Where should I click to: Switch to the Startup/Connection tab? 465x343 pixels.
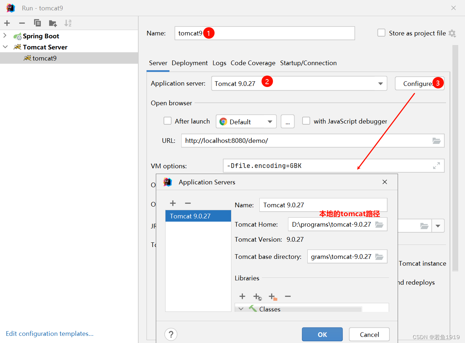(x=308, y=63)
